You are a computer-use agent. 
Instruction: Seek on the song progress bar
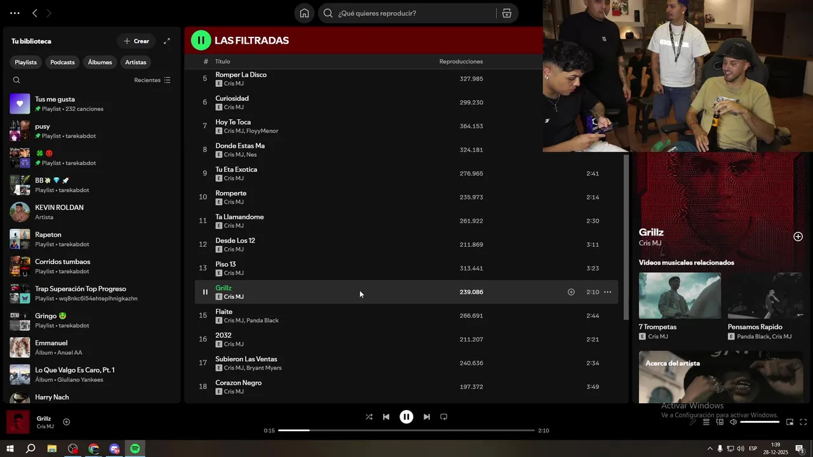pos(406,430)
